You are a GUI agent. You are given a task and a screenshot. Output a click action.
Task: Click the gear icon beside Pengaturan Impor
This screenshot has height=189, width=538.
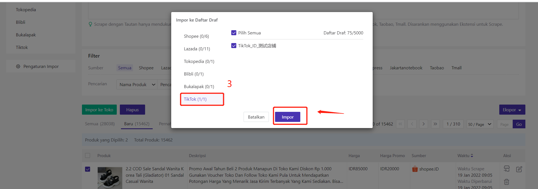point(18,67)
